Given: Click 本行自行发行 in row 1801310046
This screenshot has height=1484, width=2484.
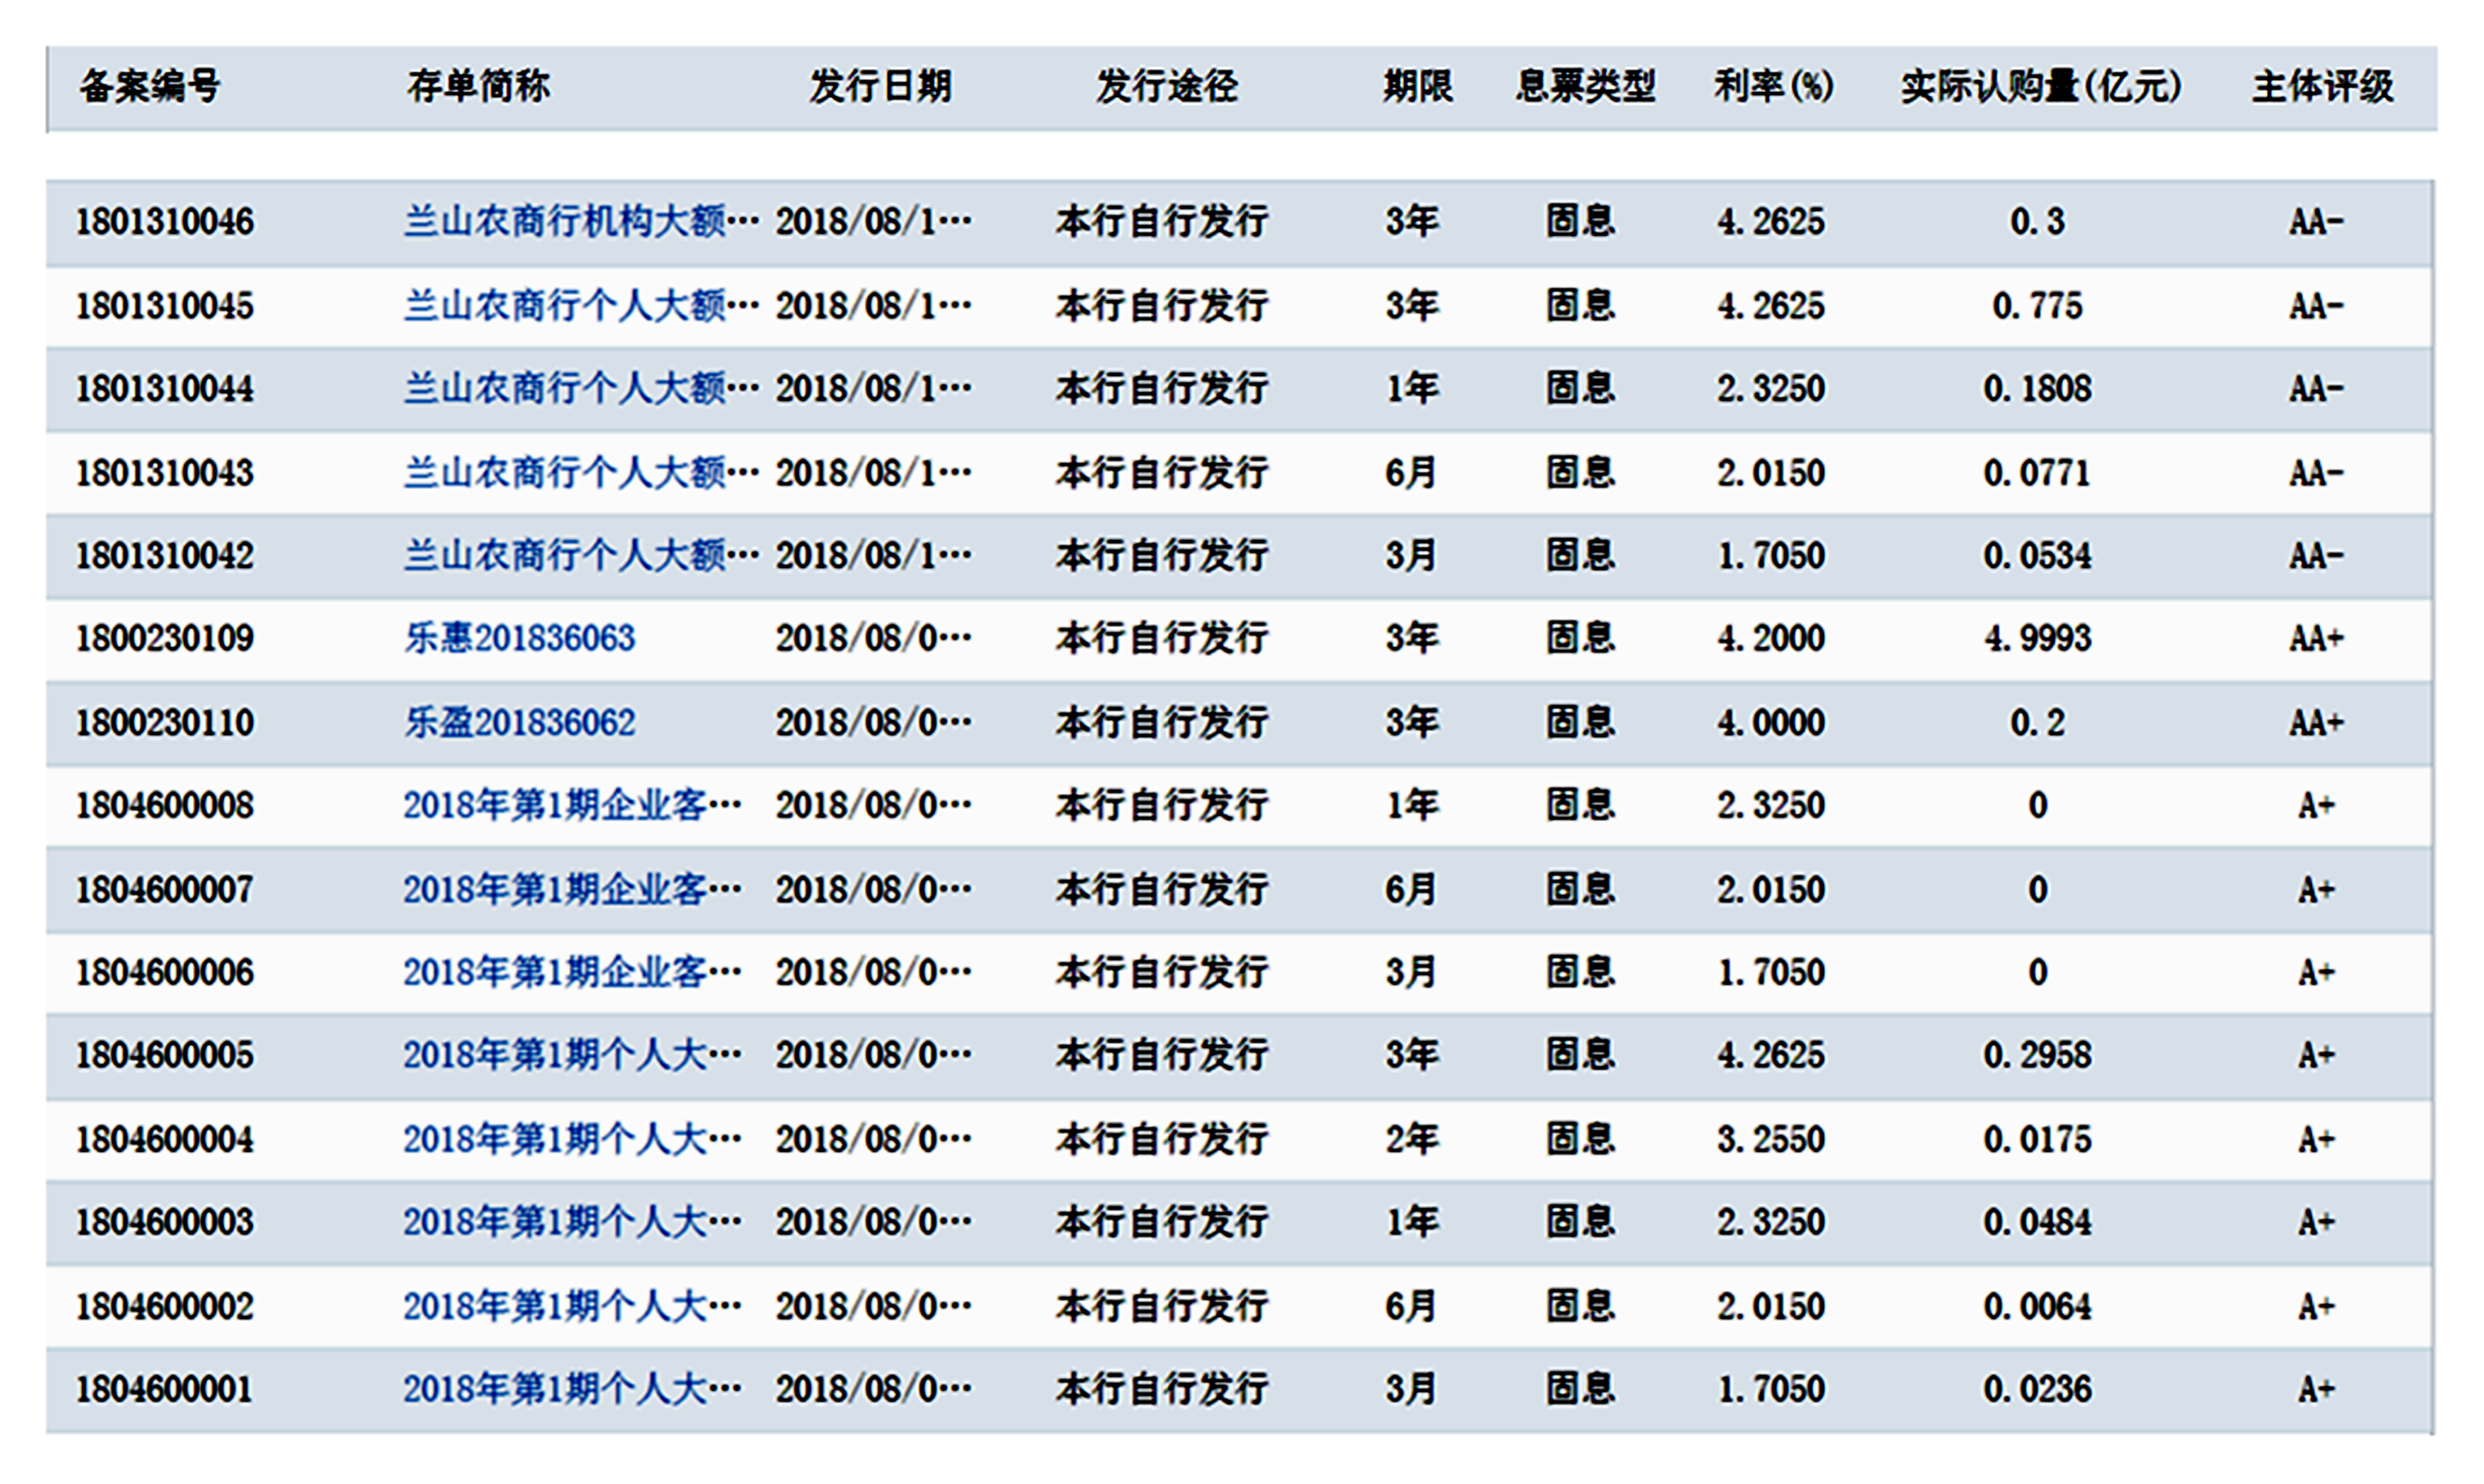Looking at the screenshot, I should [x=1162, y=222].
